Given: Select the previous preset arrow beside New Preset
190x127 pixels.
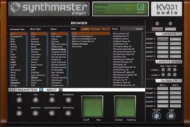Looking at the screenshot, I should 127,5.
